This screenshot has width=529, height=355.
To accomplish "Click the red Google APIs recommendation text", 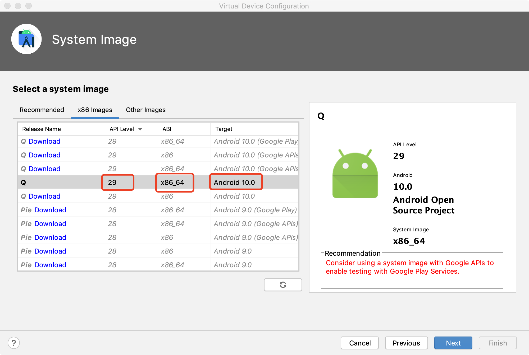I will tap(410, 267).
